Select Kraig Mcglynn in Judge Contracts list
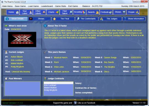 [58, 90]
